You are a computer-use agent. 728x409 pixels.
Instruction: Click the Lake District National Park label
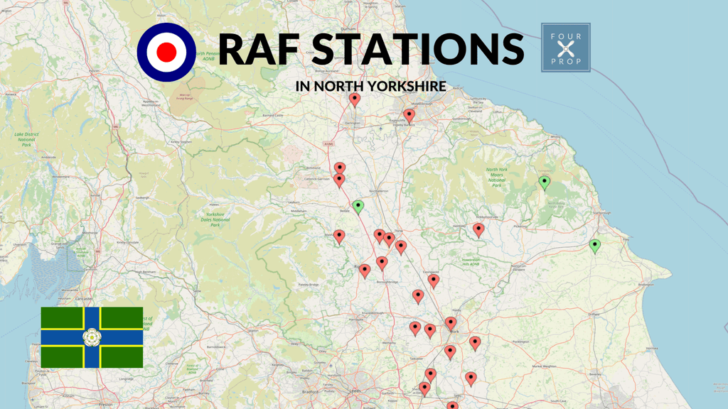[27, 138]
